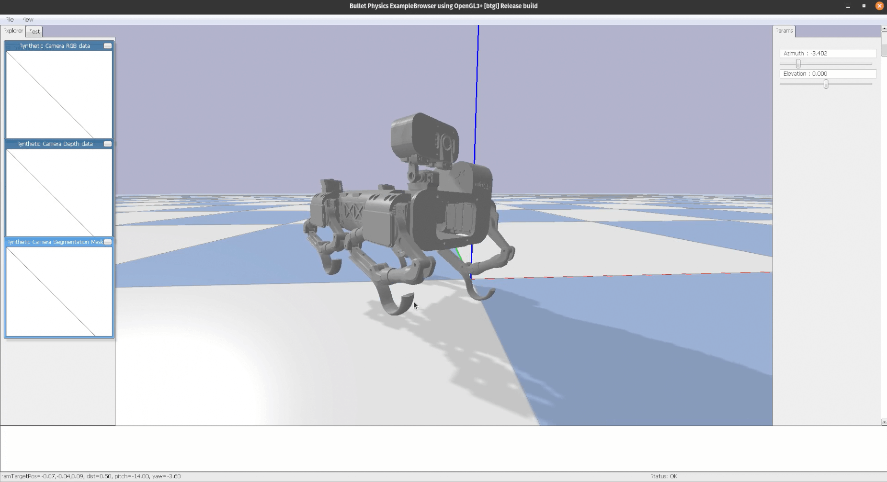Open the View menu
This screenshot has width=887, height=482.
[x=28, y=20]
